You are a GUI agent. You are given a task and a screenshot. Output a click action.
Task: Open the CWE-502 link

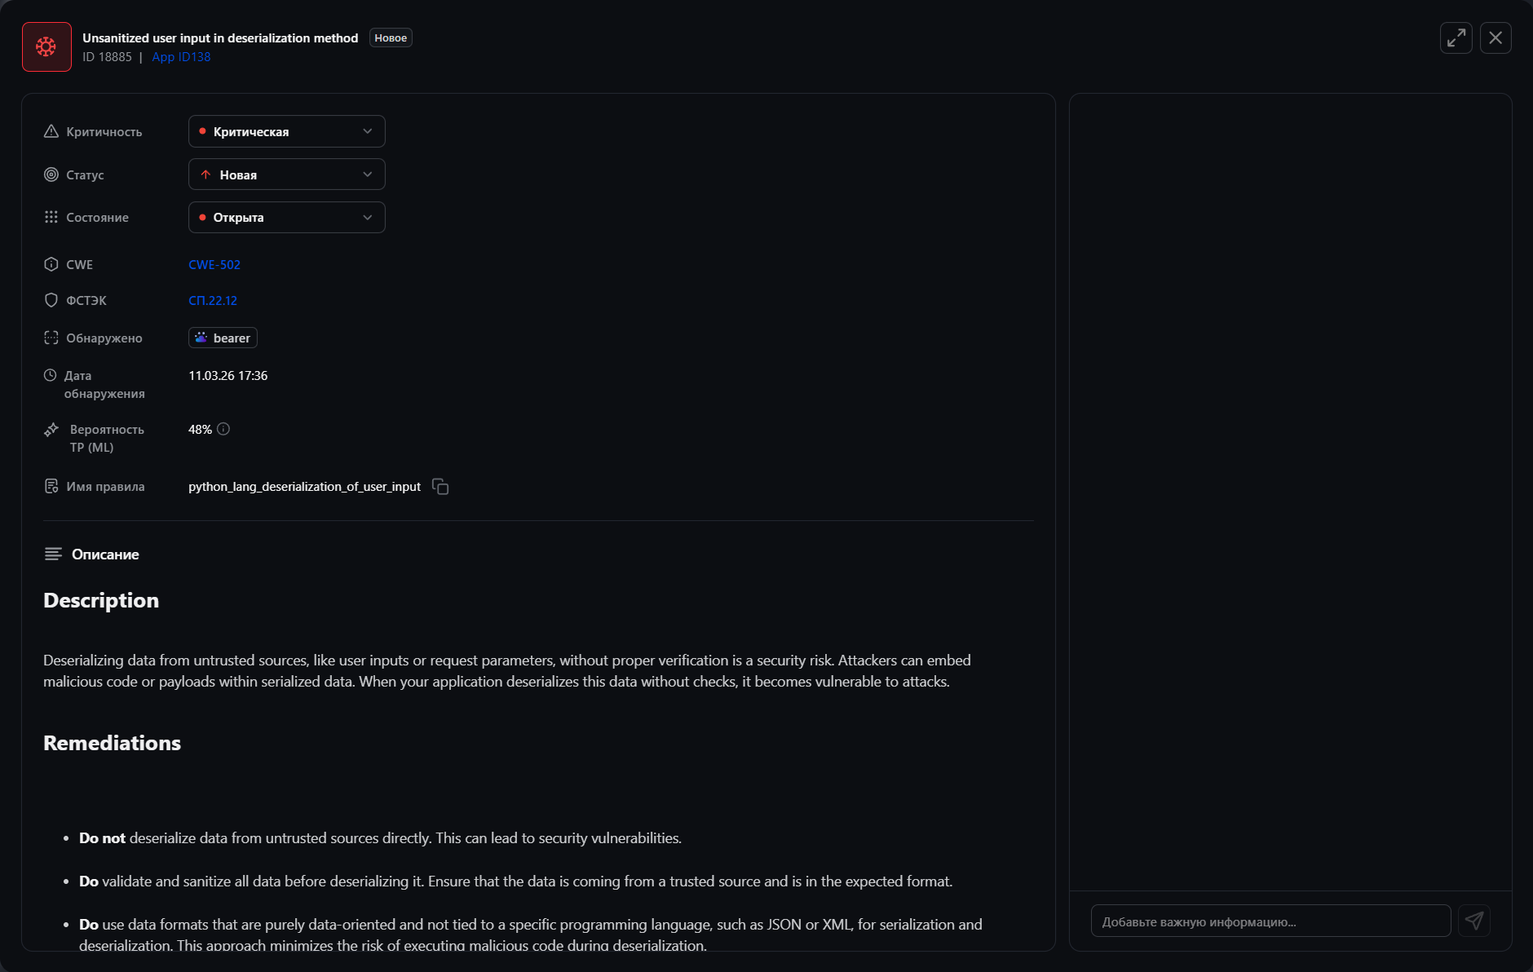214,264
